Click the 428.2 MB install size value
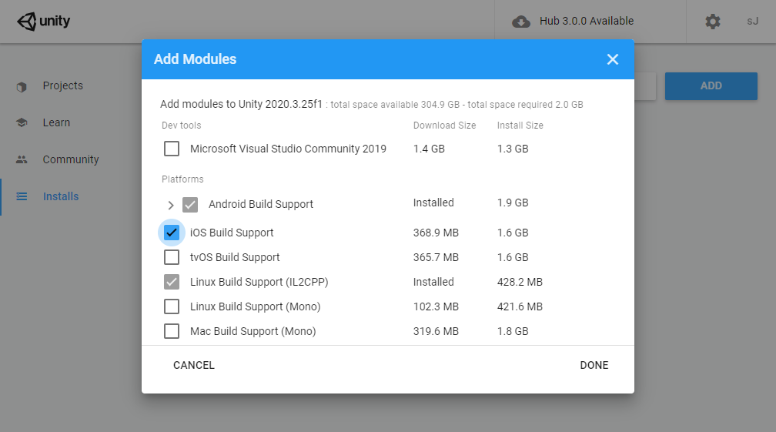This screenshot has height=432, width=776. (x=520, y=282)
